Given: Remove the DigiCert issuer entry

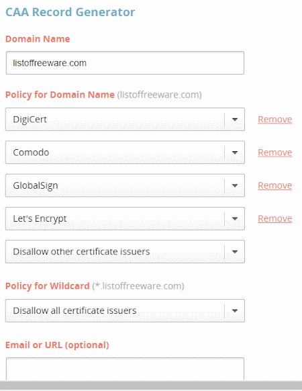Looking at the screenshot, I should tap(275, 120).
